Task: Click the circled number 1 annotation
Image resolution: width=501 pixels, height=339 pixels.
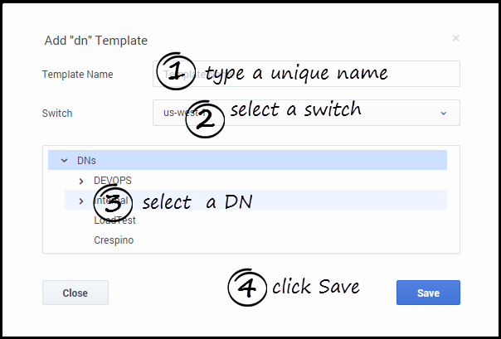Action: (x=175, y=71)
